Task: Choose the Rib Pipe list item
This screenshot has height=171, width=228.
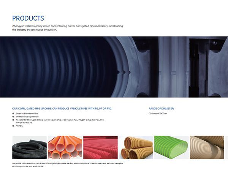Action: tap(19, 126)
